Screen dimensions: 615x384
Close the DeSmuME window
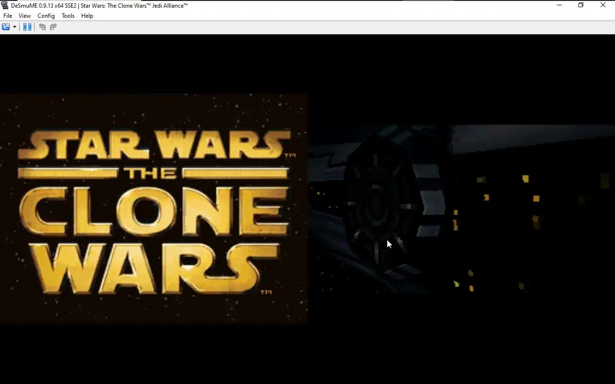click(x=603, y=5)
